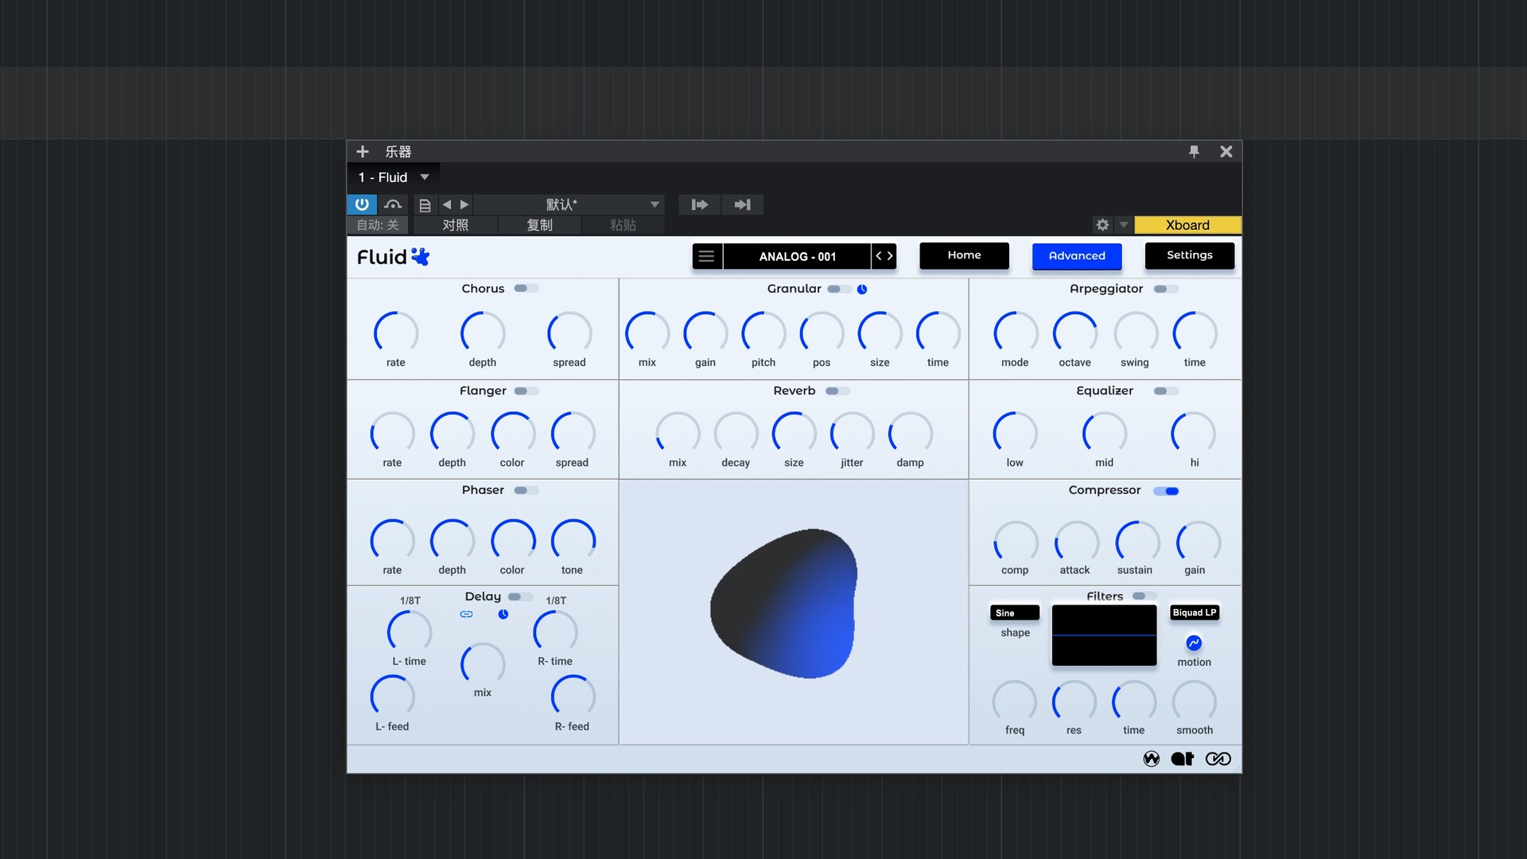The image size is (1527, 859).
Task: Switch to the Settings tab
Action: 1189,255
